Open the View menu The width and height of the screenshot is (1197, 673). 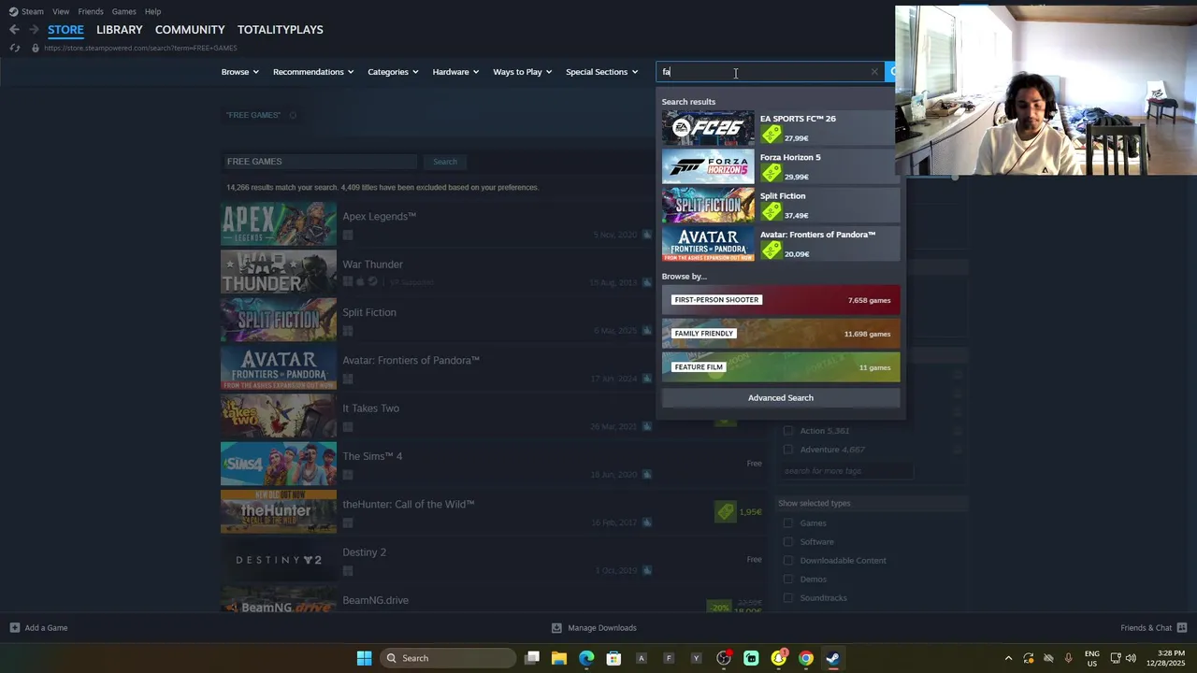point(61,11)
